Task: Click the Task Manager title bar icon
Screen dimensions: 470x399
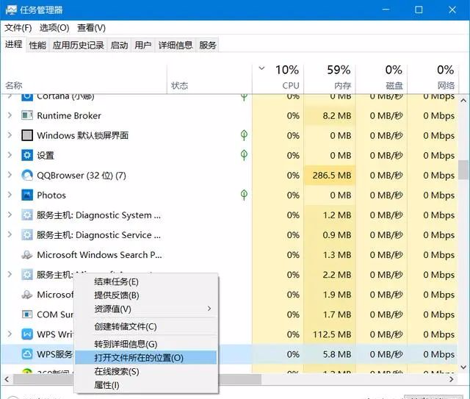Action: click(11, 10)
